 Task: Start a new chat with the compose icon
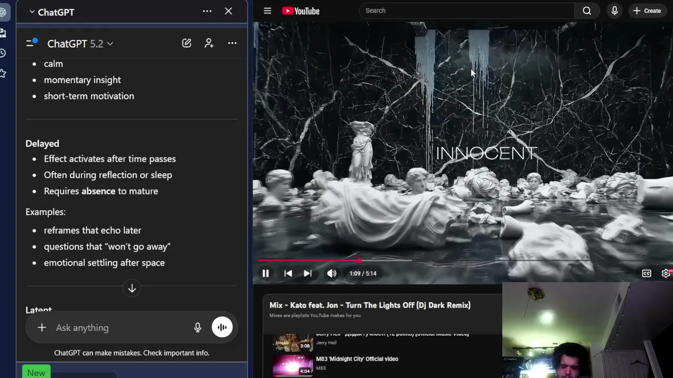click(187, 43)
